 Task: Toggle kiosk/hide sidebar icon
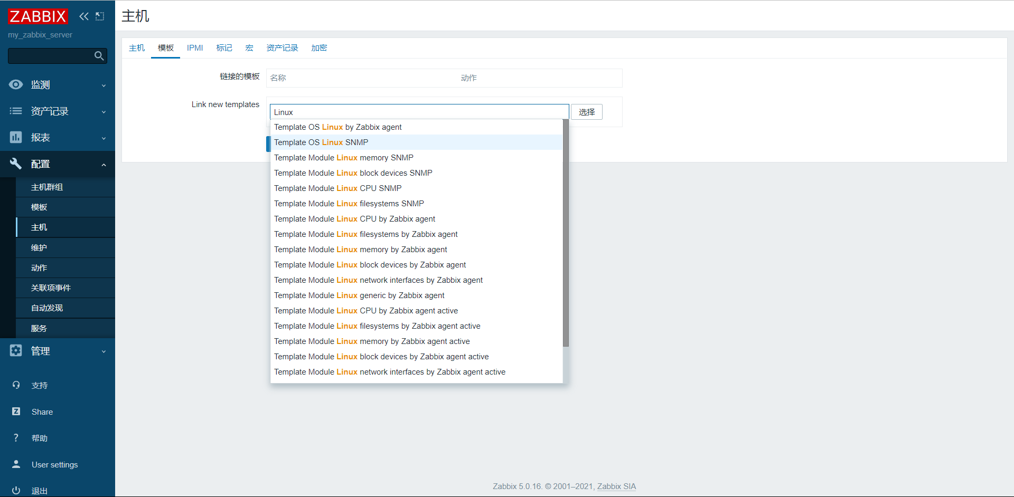tap(100, 16)
